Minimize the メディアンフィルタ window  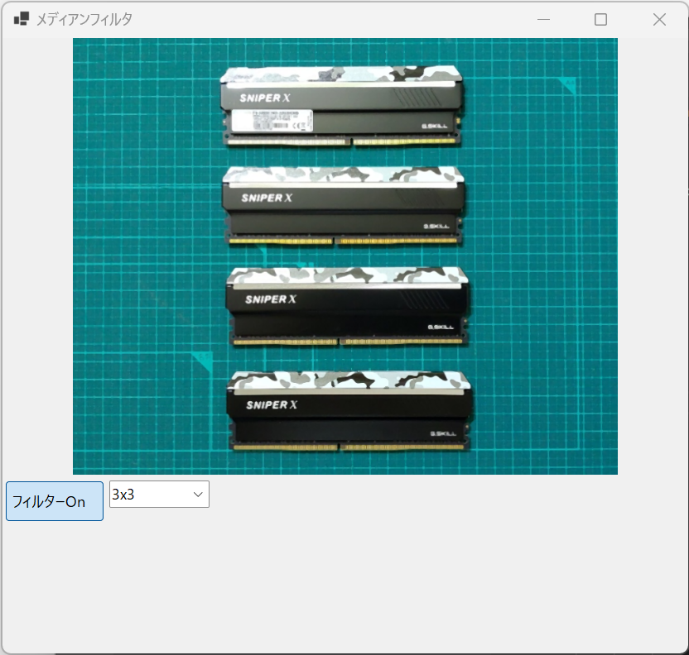tap(543, 19)
